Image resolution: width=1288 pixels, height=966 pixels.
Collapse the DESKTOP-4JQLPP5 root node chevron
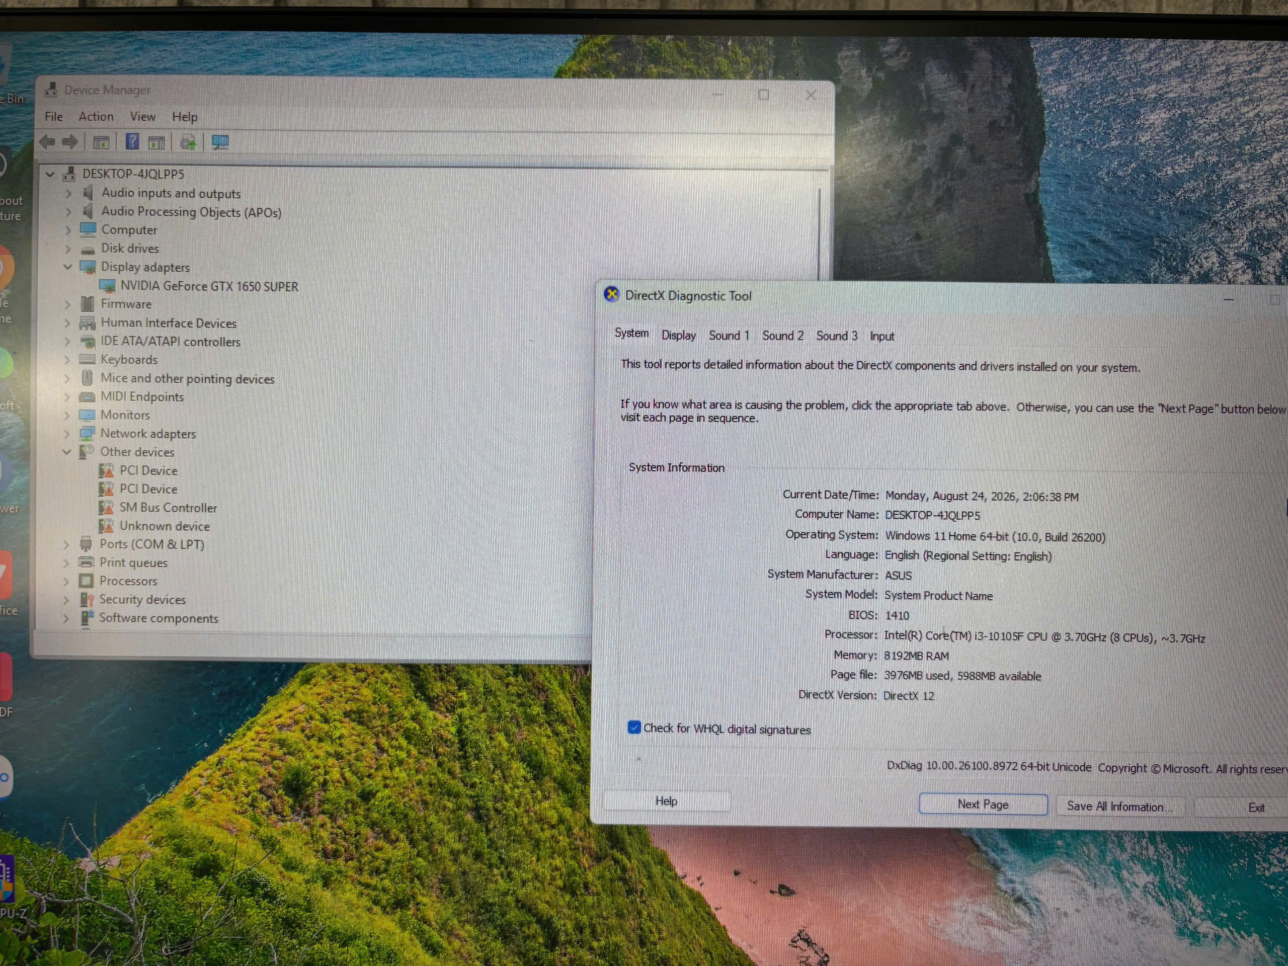[50, 174]
